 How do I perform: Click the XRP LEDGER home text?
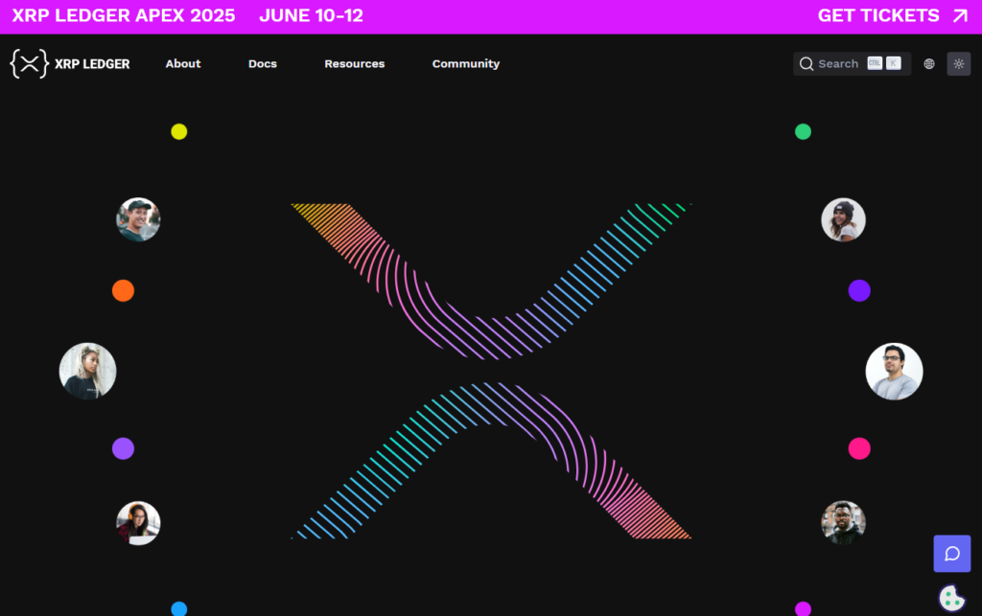92,64
